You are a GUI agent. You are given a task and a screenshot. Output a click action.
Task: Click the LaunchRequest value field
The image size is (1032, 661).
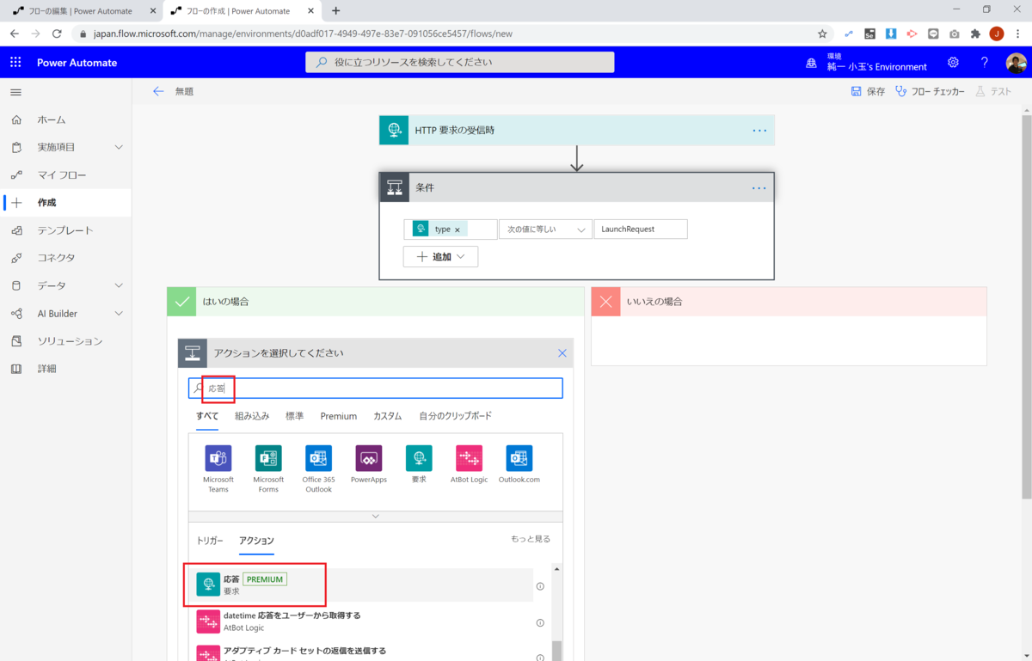pos(641,230)
